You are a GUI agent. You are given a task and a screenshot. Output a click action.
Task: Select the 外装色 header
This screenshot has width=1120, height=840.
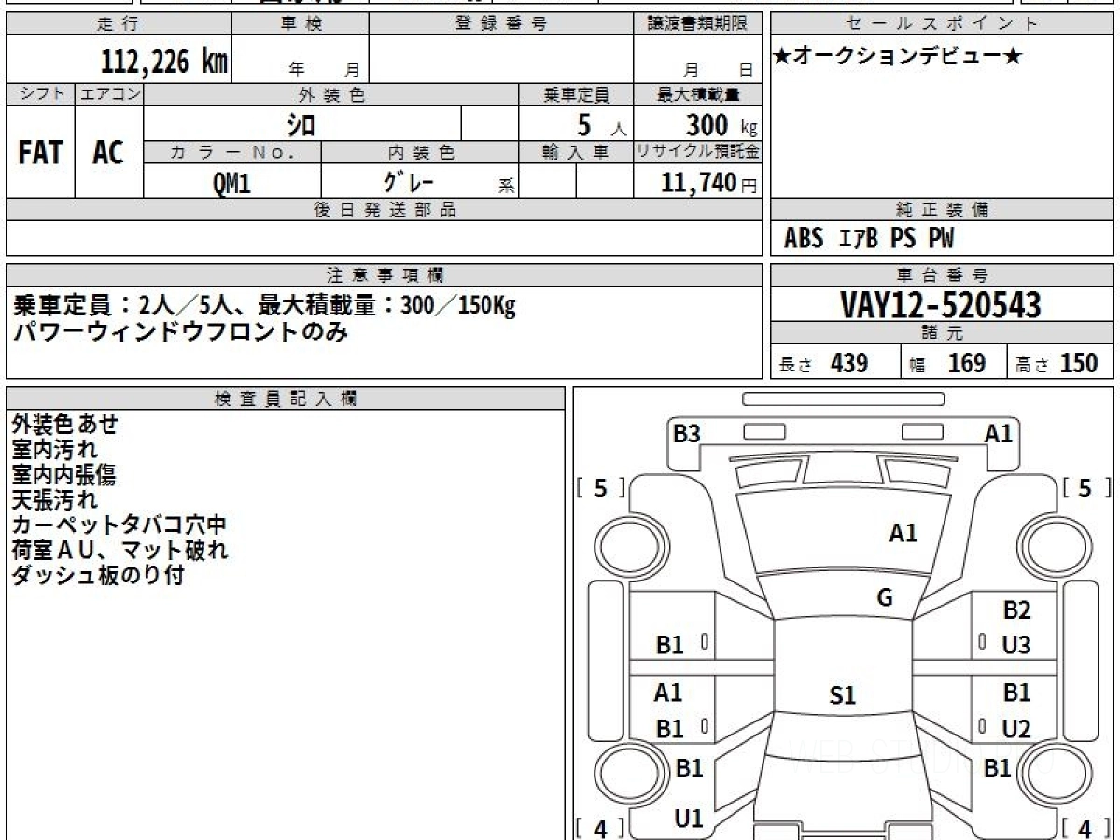331,94
